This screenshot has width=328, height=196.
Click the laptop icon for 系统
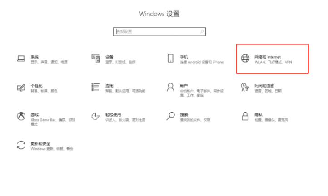click(21, 59)
